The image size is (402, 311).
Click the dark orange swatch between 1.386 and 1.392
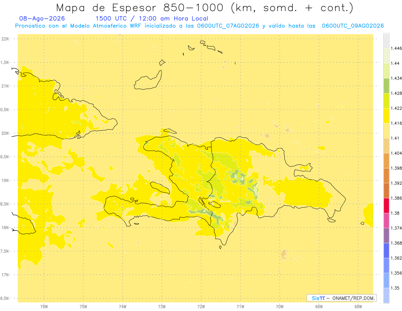(386, 191)
